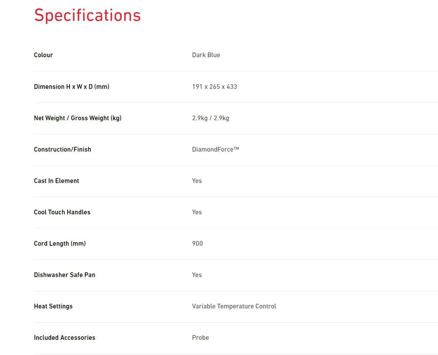Screen dimensions: 438x355
Task: Select the Dark Blue colour value
Action: (206, 55)
